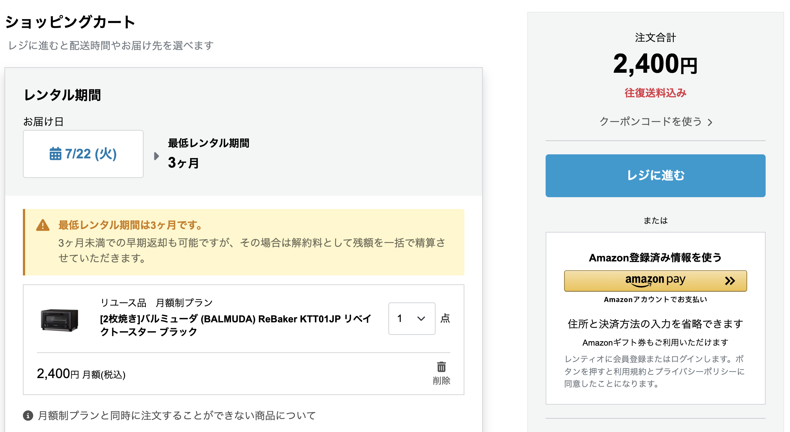Image resolution: width=790 pixels, height=432 pixels.
Task: Click the orange warning triangle icon
Action: (43, 225)
